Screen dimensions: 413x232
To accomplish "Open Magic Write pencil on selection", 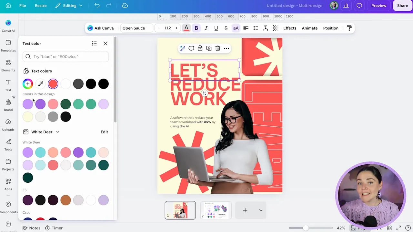I will pyautogui.click(x=182, y=48).
